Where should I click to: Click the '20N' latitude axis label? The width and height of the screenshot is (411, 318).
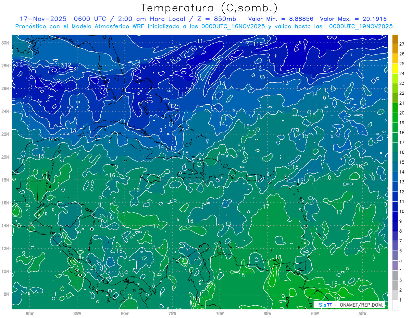click(5, 157)
